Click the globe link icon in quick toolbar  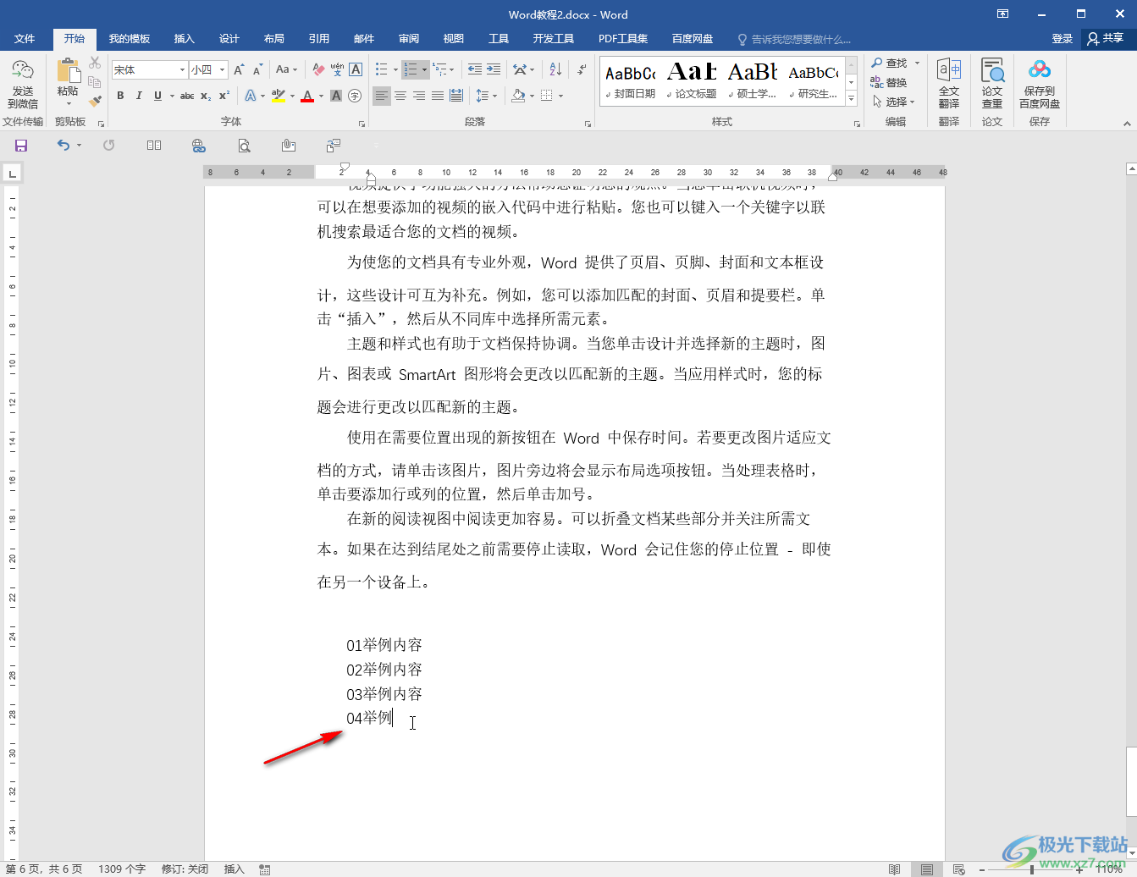click(199, 146)
